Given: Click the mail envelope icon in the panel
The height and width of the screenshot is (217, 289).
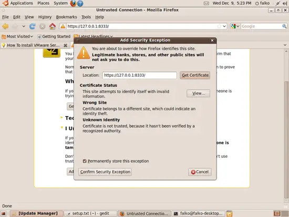Looking at the screenshot, I should click(207, 3).
